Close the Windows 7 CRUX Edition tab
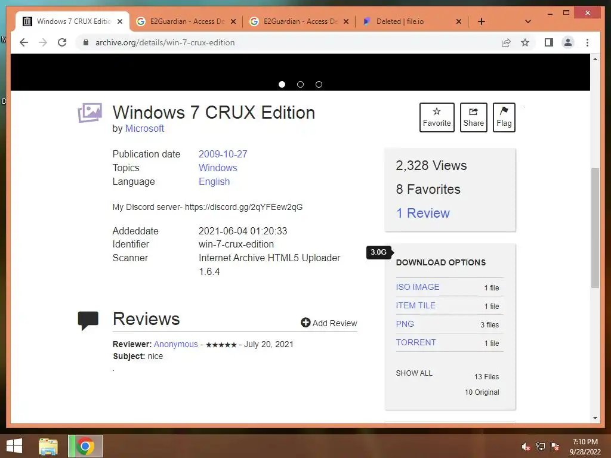This screenshot has height=458, width=611. click(x=120, y=21)
